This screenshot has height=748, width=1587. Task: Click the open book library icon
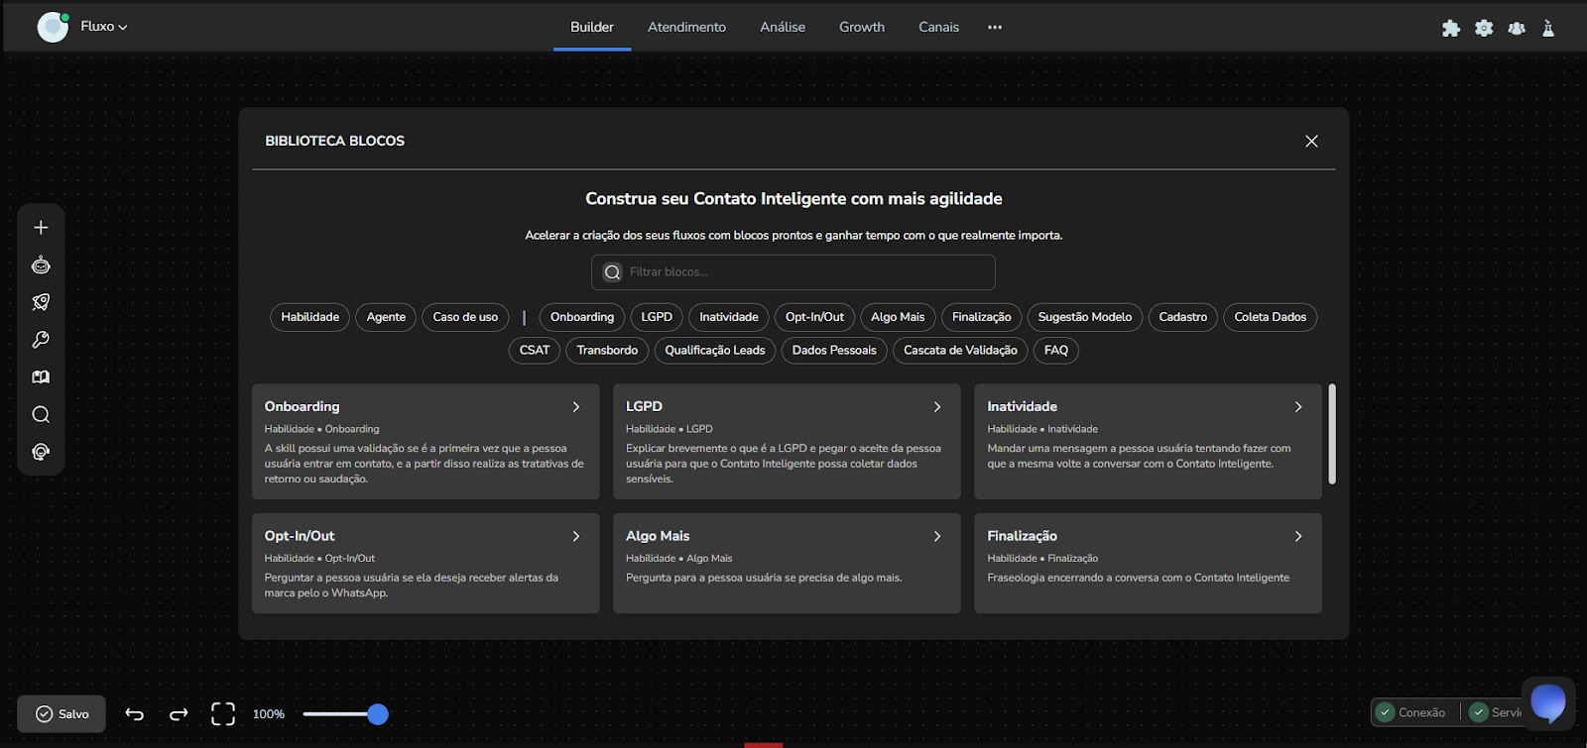pyautogui.click(x=41, y=377)
